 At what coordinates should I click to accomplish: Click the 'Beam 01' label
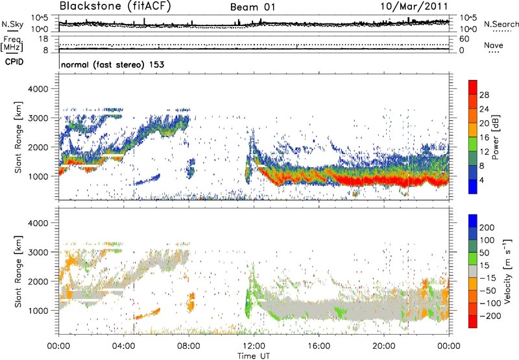coord(252,7)
